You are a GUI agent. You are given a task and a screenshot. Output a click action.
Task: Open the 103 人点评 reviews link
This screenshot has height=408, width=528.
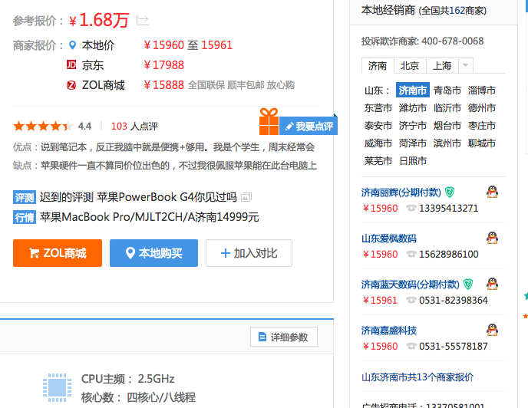pyautogui.click(x=134, y=127)
